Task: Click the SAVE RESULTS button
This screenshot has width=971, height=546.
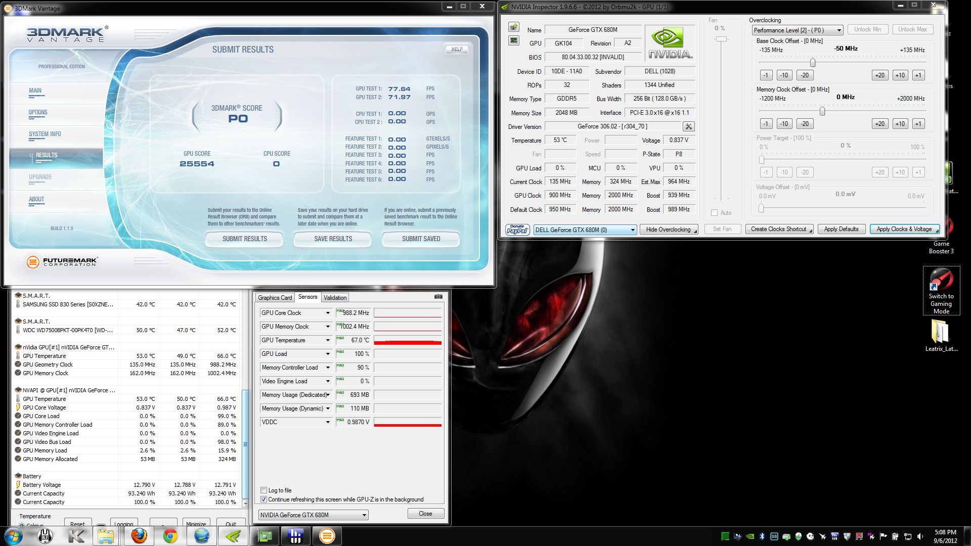Action: [x=333, y=239]
